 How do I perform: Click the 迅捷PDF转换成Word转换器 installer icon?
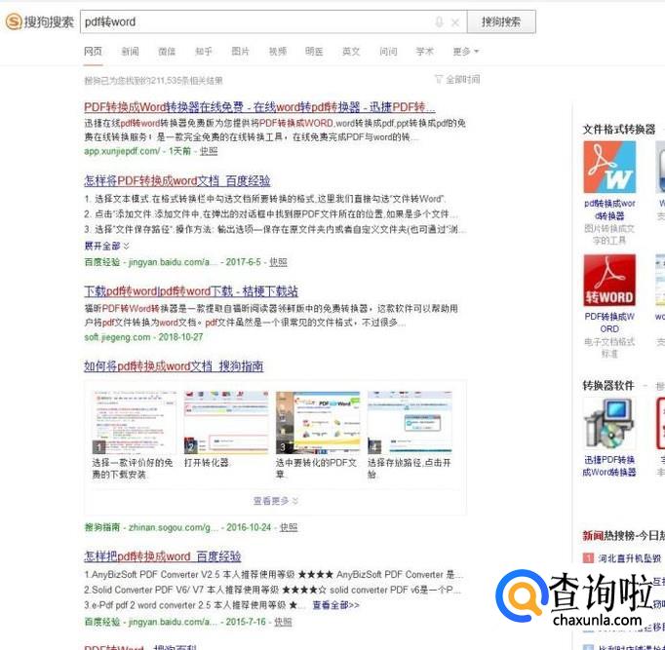(x=609, y=423)
